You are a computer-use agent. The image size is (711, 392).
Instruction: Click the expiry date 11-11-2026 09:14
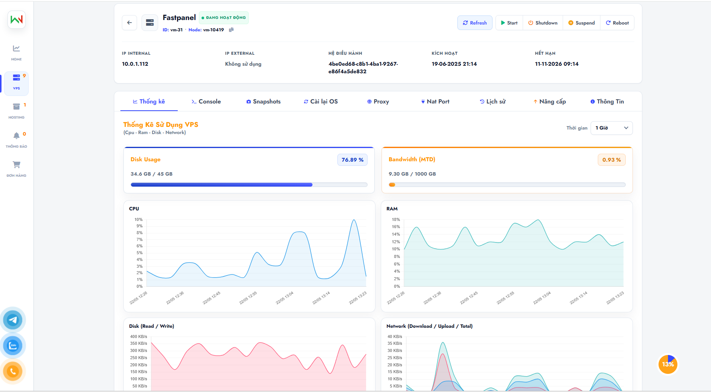coord(557,64)
